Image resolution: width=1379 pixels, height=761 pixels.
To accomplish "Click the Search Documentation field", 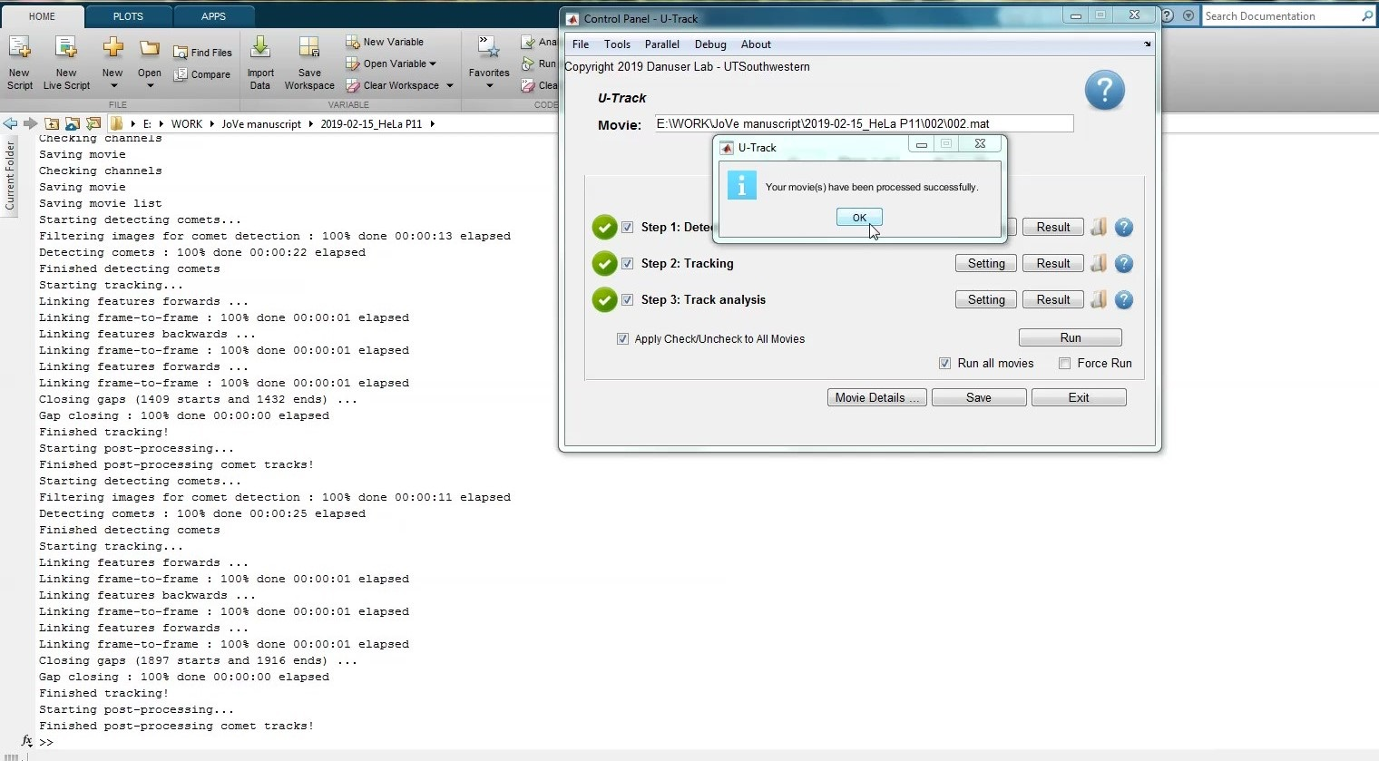I will pos(1279,16).
